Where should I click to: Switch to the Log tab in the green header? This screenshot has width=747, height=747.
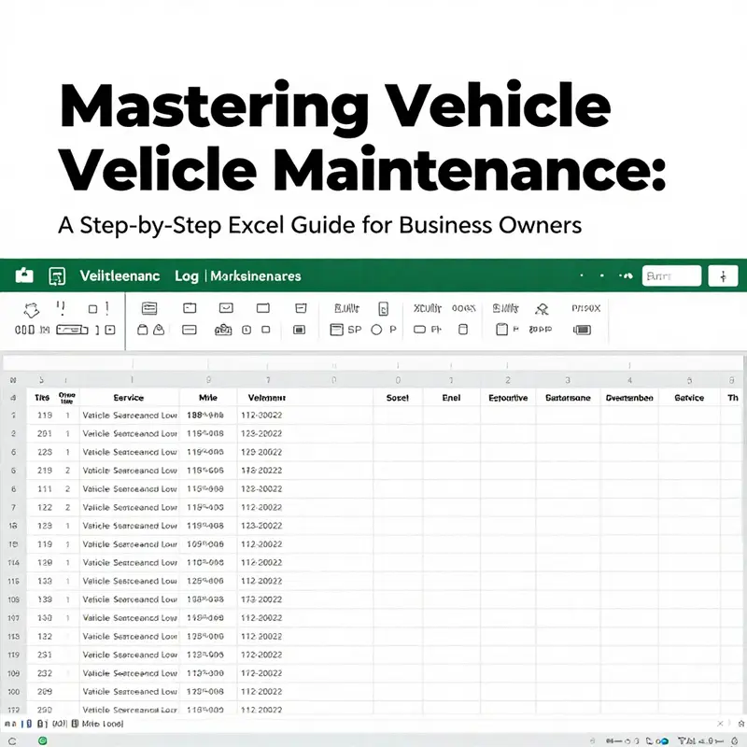187,276
